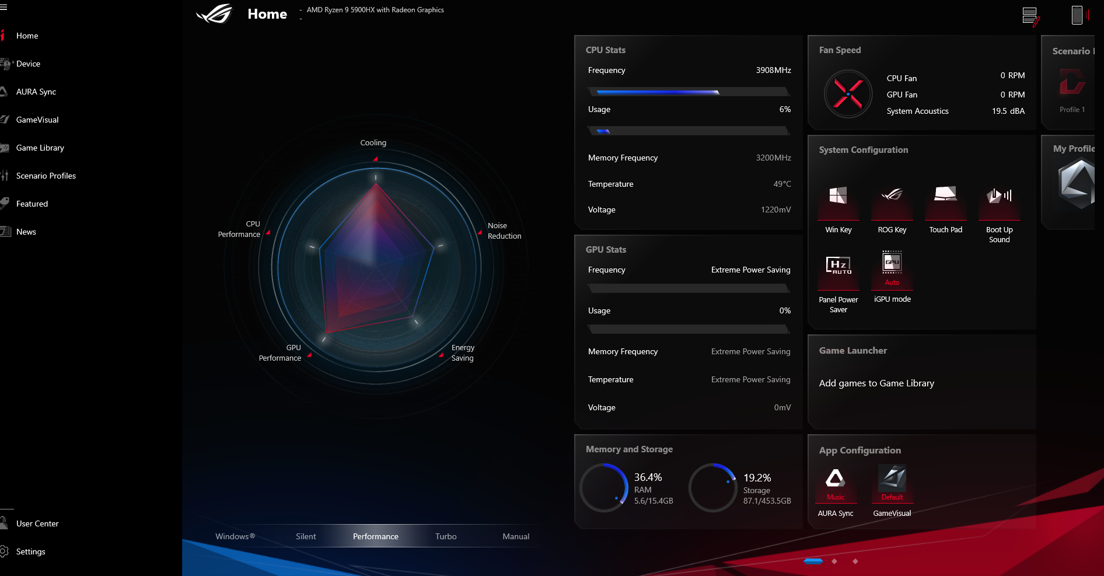Click the CPU Usage progress bar

(x=689, y=131)
